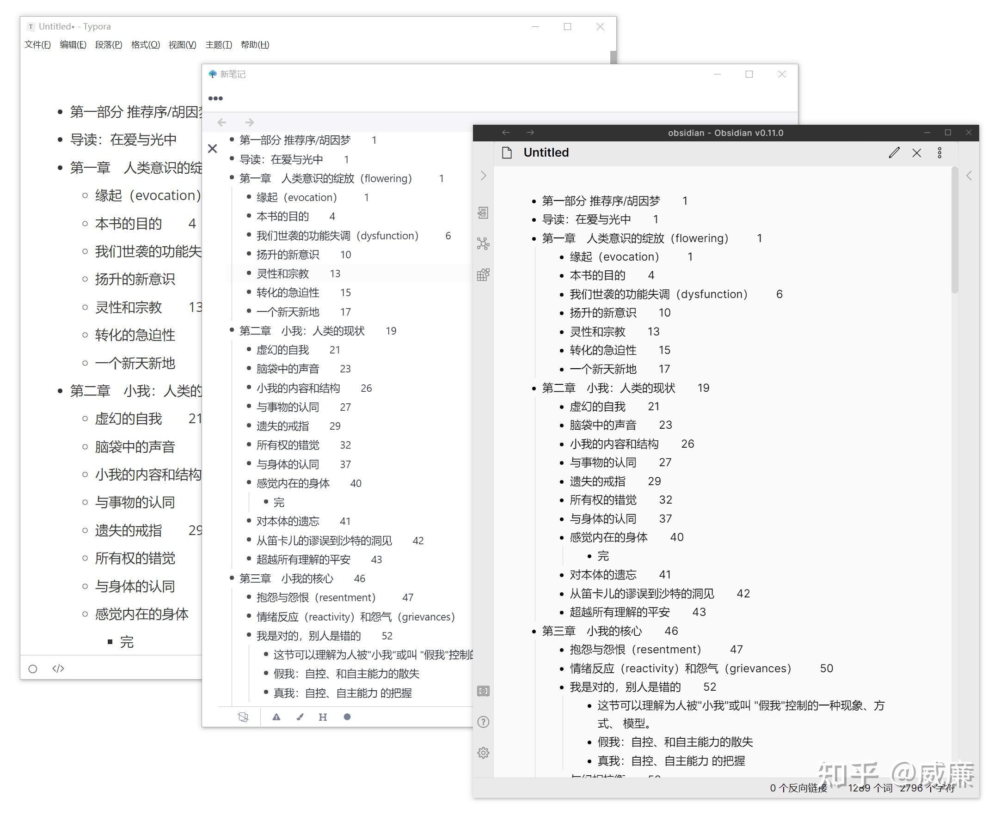Click the dark circle color dot in 新笔记 toolbar

pos(347,717)
